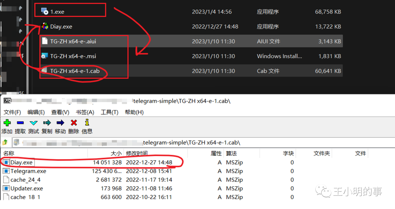Screen dimensions: 395x209
Task: Open the 书签(A) menu
Action: click(x=85, y=112)
